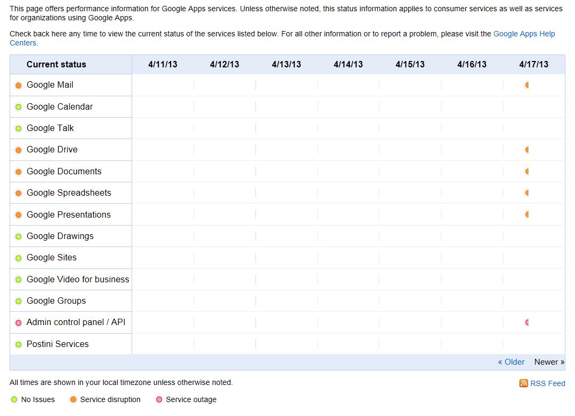Click the Service disruption legend label
The image size is (575, 416).
tap(110, 399)
